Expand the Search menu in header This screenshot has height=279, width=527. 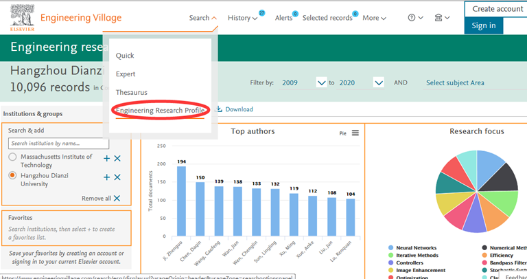pyautogui.click(x=202, y=18)
